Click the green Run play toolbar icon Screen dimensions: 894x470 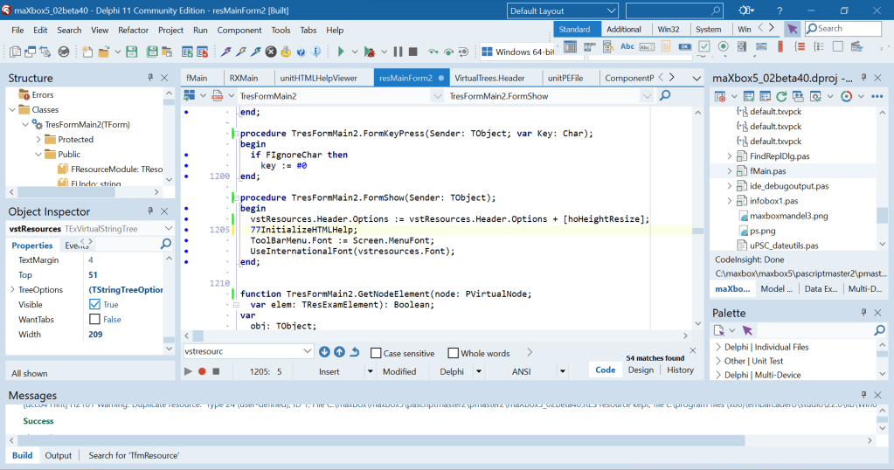[341, 52]
